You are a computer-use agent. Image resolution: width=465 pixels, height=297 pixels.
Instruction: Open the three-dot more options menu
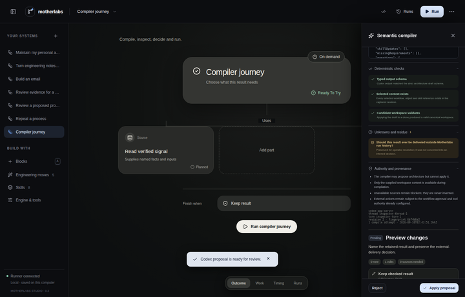pos(451,12)
